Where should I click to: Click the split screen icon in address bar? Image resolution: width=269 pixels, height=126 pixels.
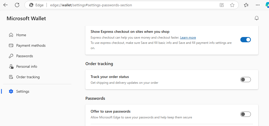[222, 5]
